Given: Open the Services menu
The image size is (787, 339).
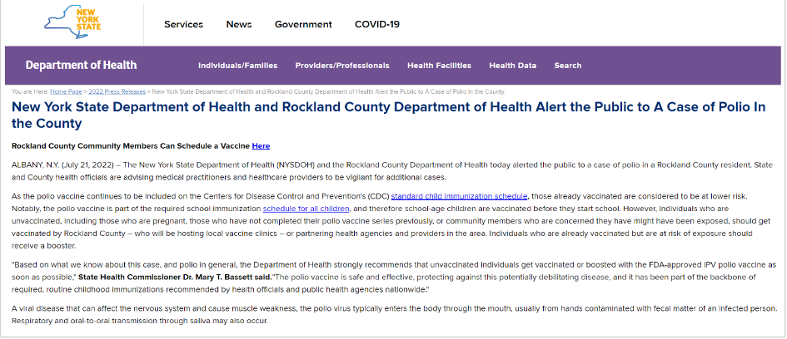Looking at the screenshot, I should [x=184, y=24].
